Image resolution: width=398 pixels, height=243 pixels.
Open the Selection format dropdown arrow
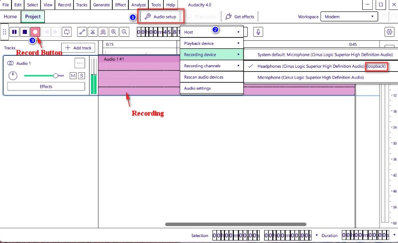pos(316,235)
